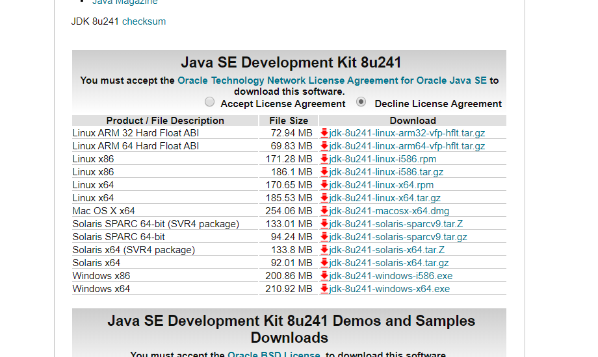Click the Product / File Description header
Screen dimensions: 598x357
coord(165,120)
